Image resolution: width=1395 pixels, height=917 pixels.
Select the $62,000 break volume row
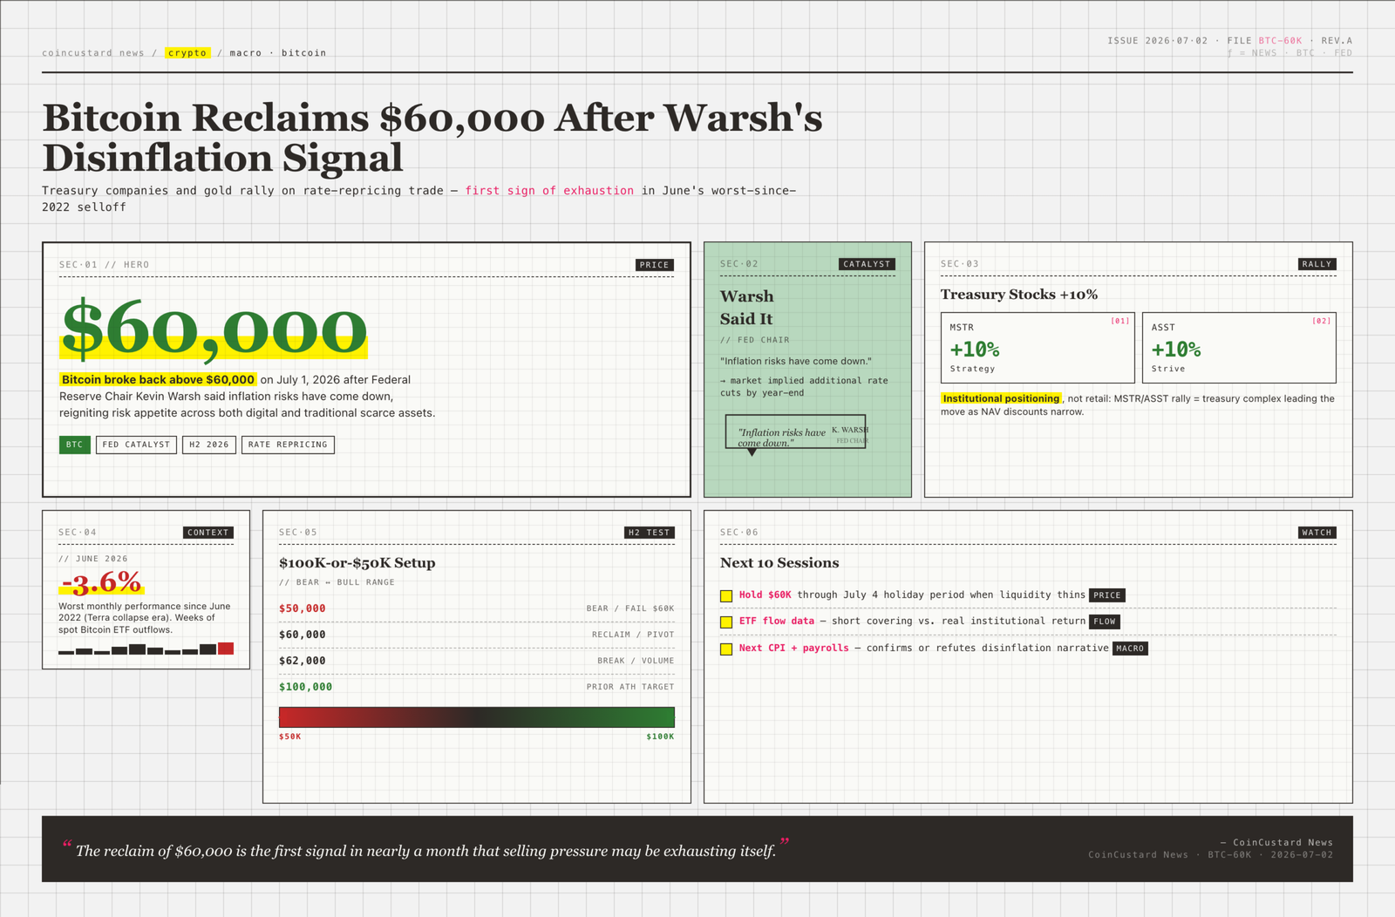tap(477, 661)
